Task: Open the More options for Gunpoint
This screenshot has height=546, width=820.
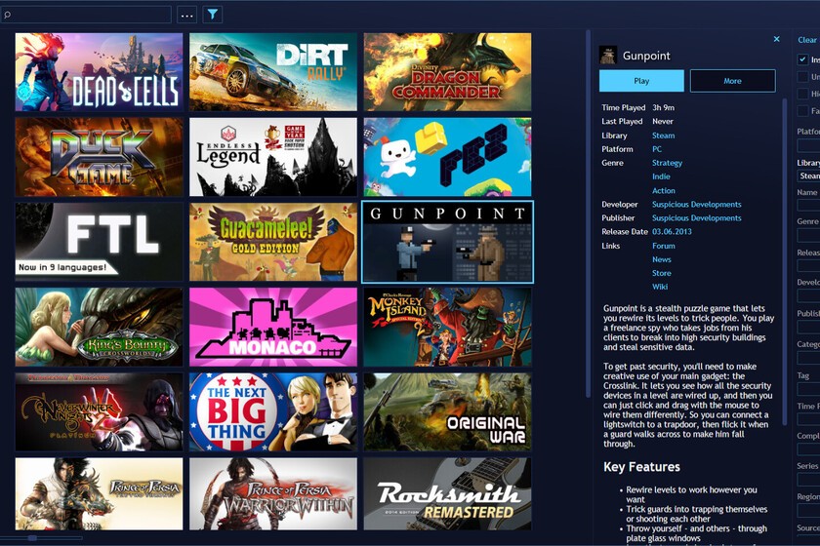Action: (733, 81)
